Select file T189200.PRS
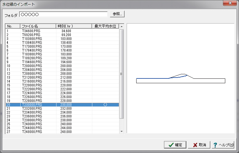This screenshot has height=153, width=239. [x=32, y=58]
